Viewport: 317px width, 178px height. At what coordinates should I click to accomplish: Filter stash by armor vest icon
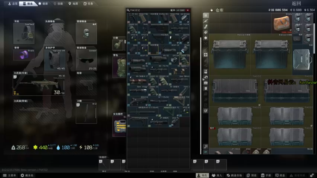click(206, 72)
